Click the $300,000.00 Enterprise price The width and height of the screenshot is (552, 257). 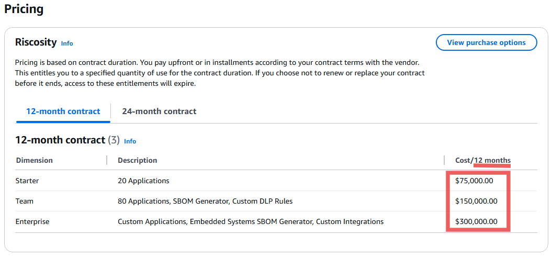pyautogui.click(x=476, y=222)
